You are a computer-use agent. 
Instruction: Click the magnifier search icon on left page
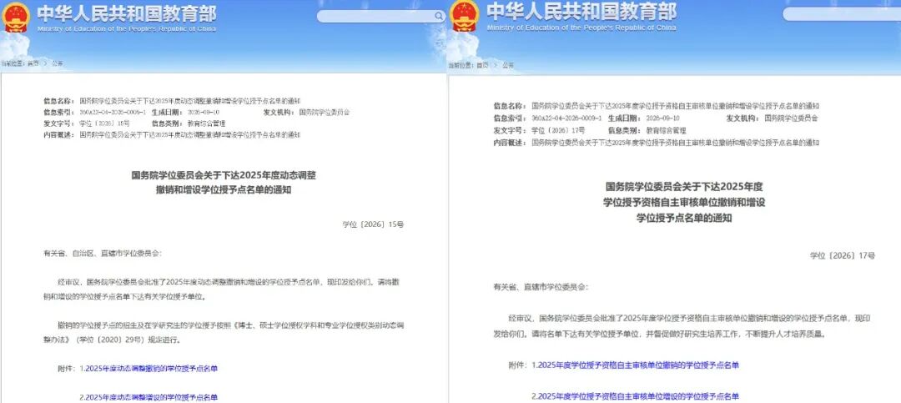coord(440,16)
